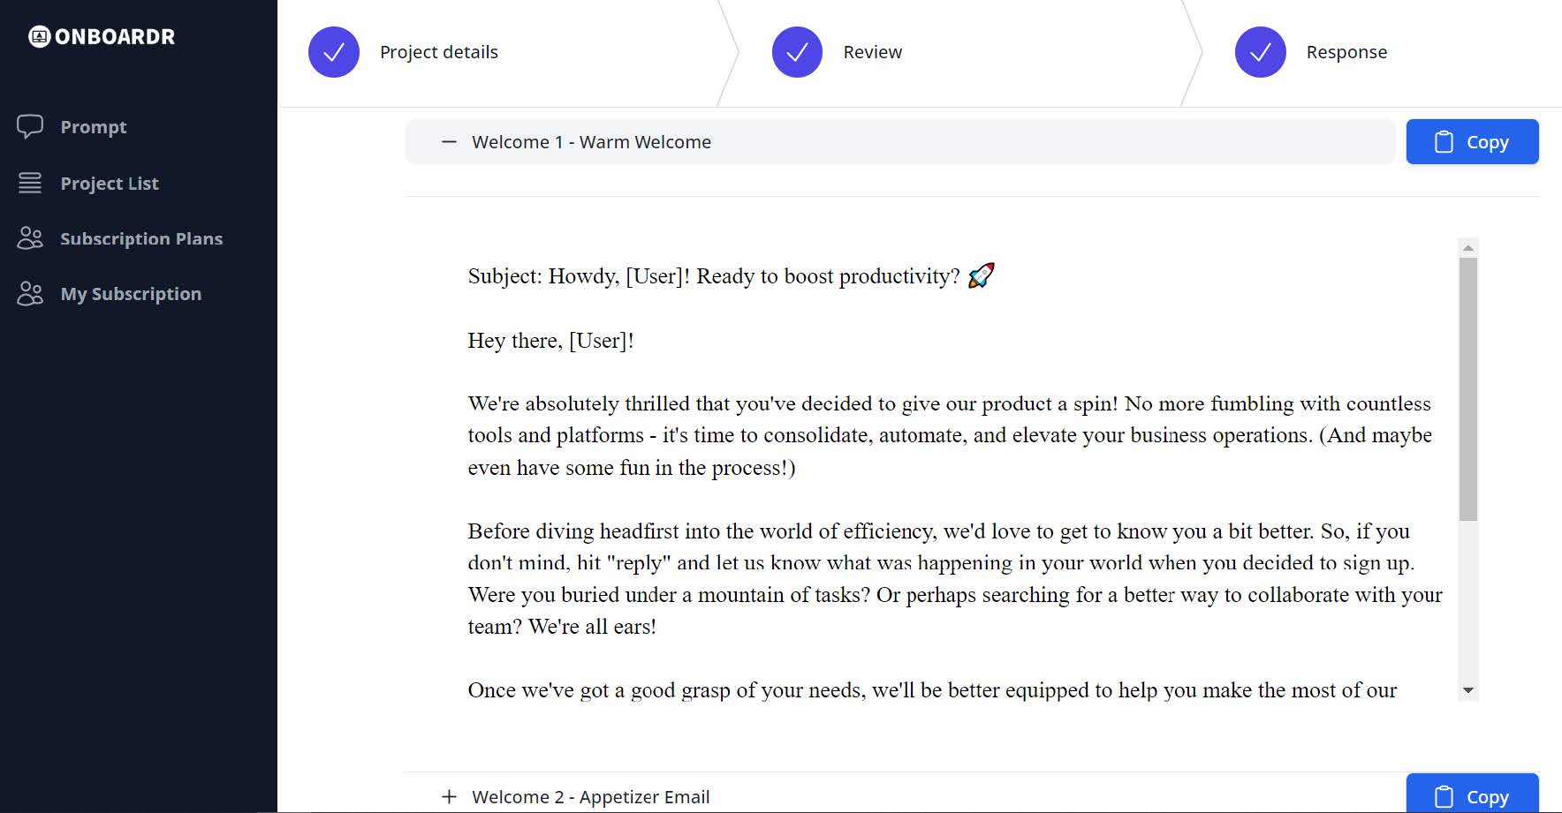Click the Subscription Plans people icon
The height and width of the screenshot is (813, 1562).
(30, 238)
